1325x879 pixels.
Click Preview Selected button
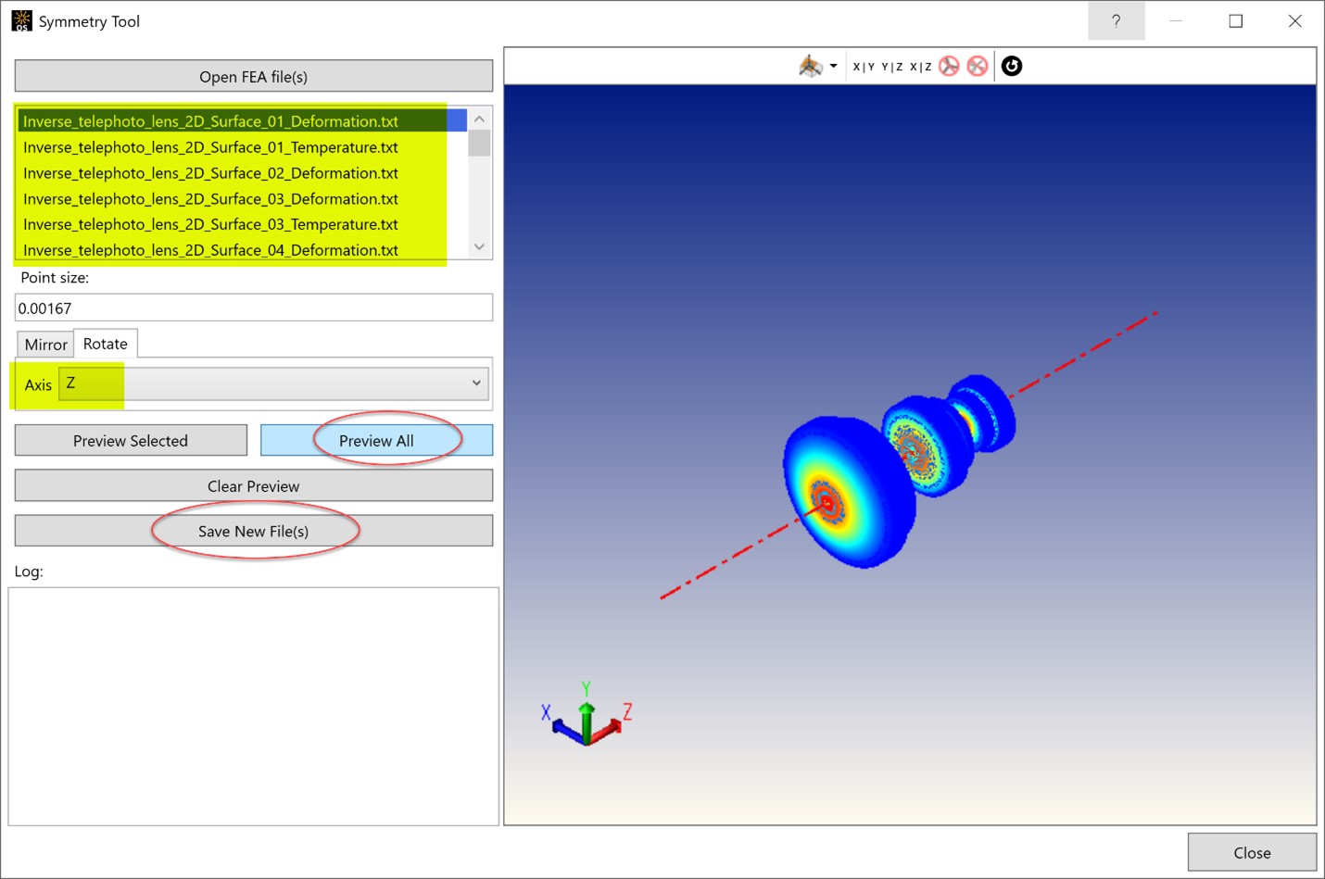(131, 441)
